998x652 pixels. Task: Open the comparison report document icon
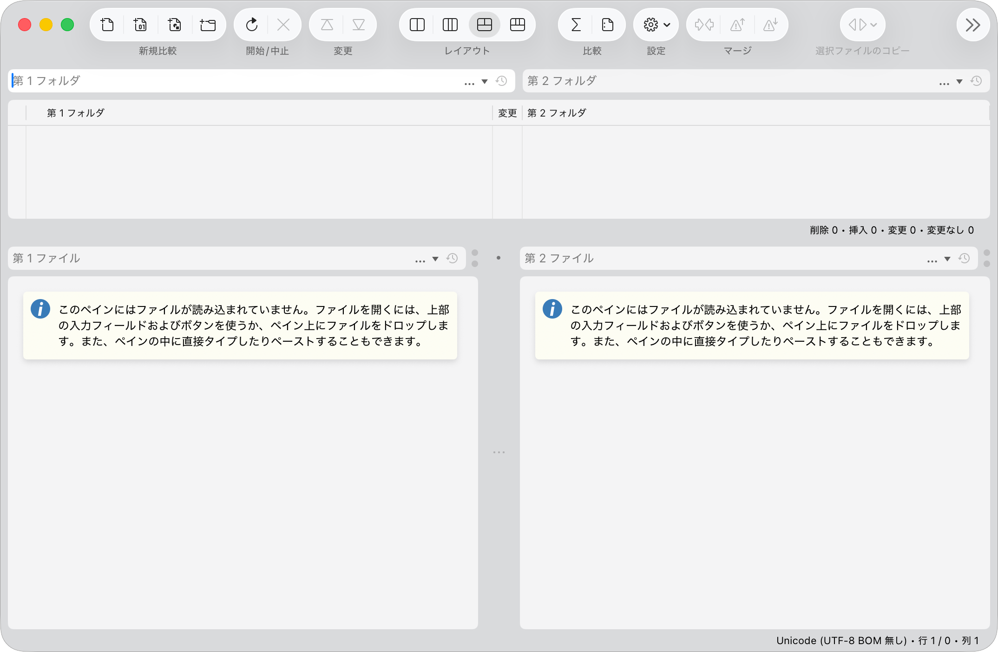pos(608,25)
